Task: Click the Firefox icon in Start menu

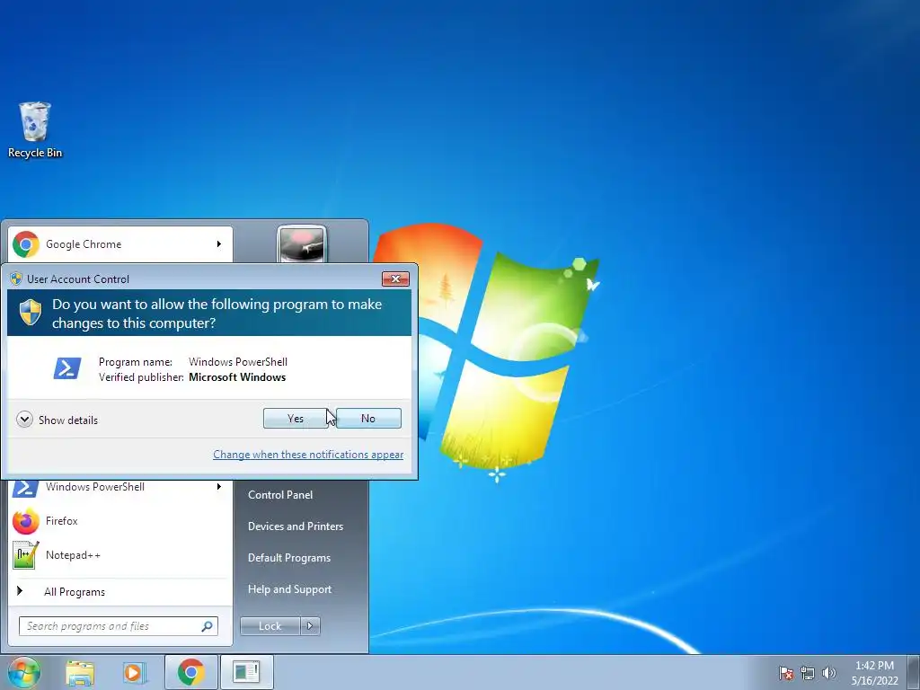Action: (x=26, y=521)
